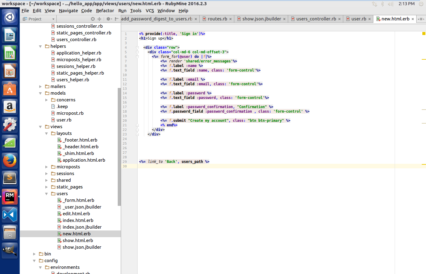Viewport: 426px width, 274px height.
Task: Select micropost.rb in models
Action: pyautogui.click(x=70, y=113)
